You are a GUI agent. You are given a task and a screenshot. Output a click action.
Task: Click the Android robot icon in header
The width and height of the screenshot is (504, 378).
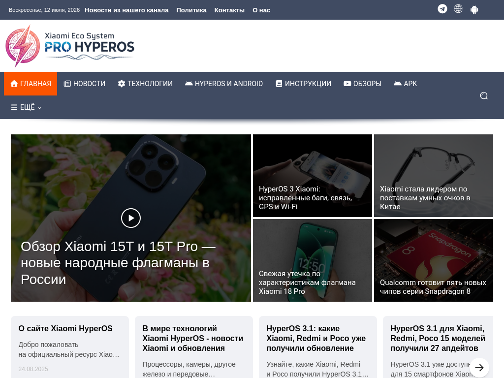click(474, 10)
